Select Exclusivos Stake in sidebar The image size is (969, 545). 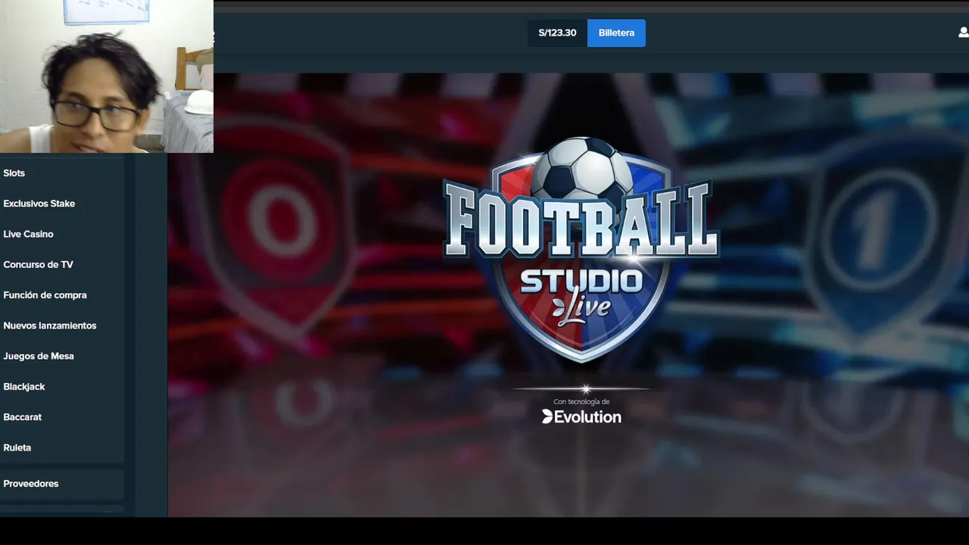click(39, 204)
